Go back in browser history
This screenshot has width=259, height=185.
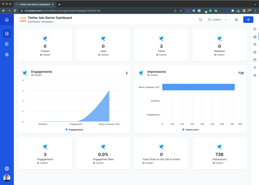tap(4, 11)
